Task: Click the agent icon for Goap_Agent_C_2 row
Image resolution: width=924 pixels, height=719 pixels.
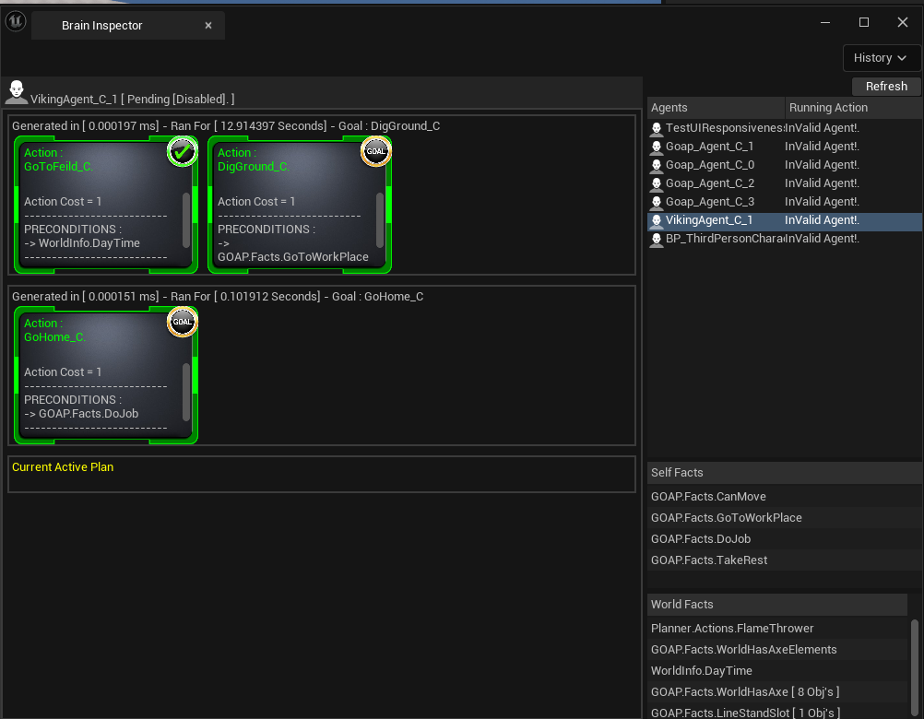Action: tap(657, 183)
